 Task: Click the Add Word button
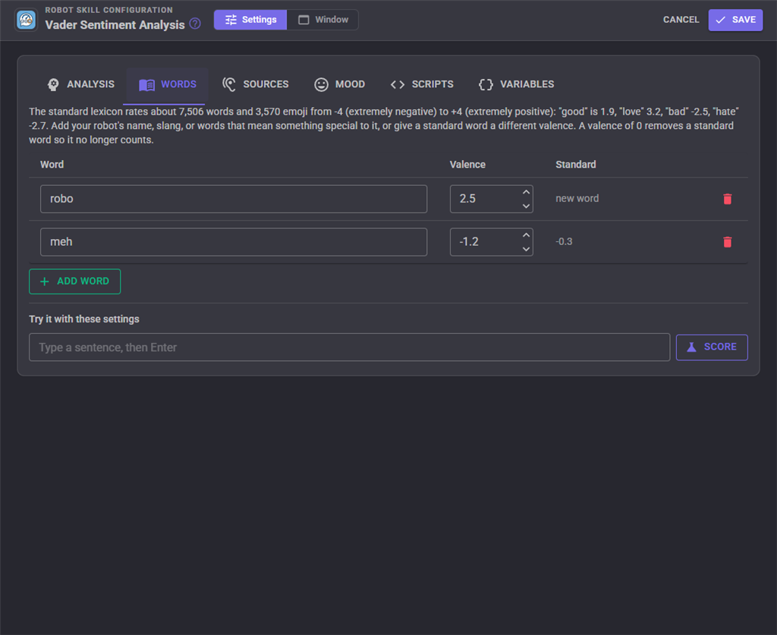pos(75,281)
